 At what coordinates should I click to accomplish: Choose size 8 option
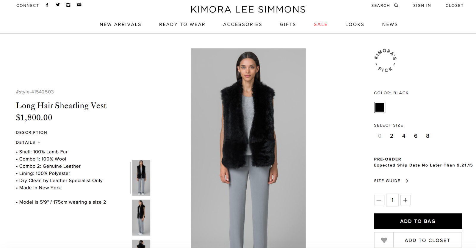point(428,136)
